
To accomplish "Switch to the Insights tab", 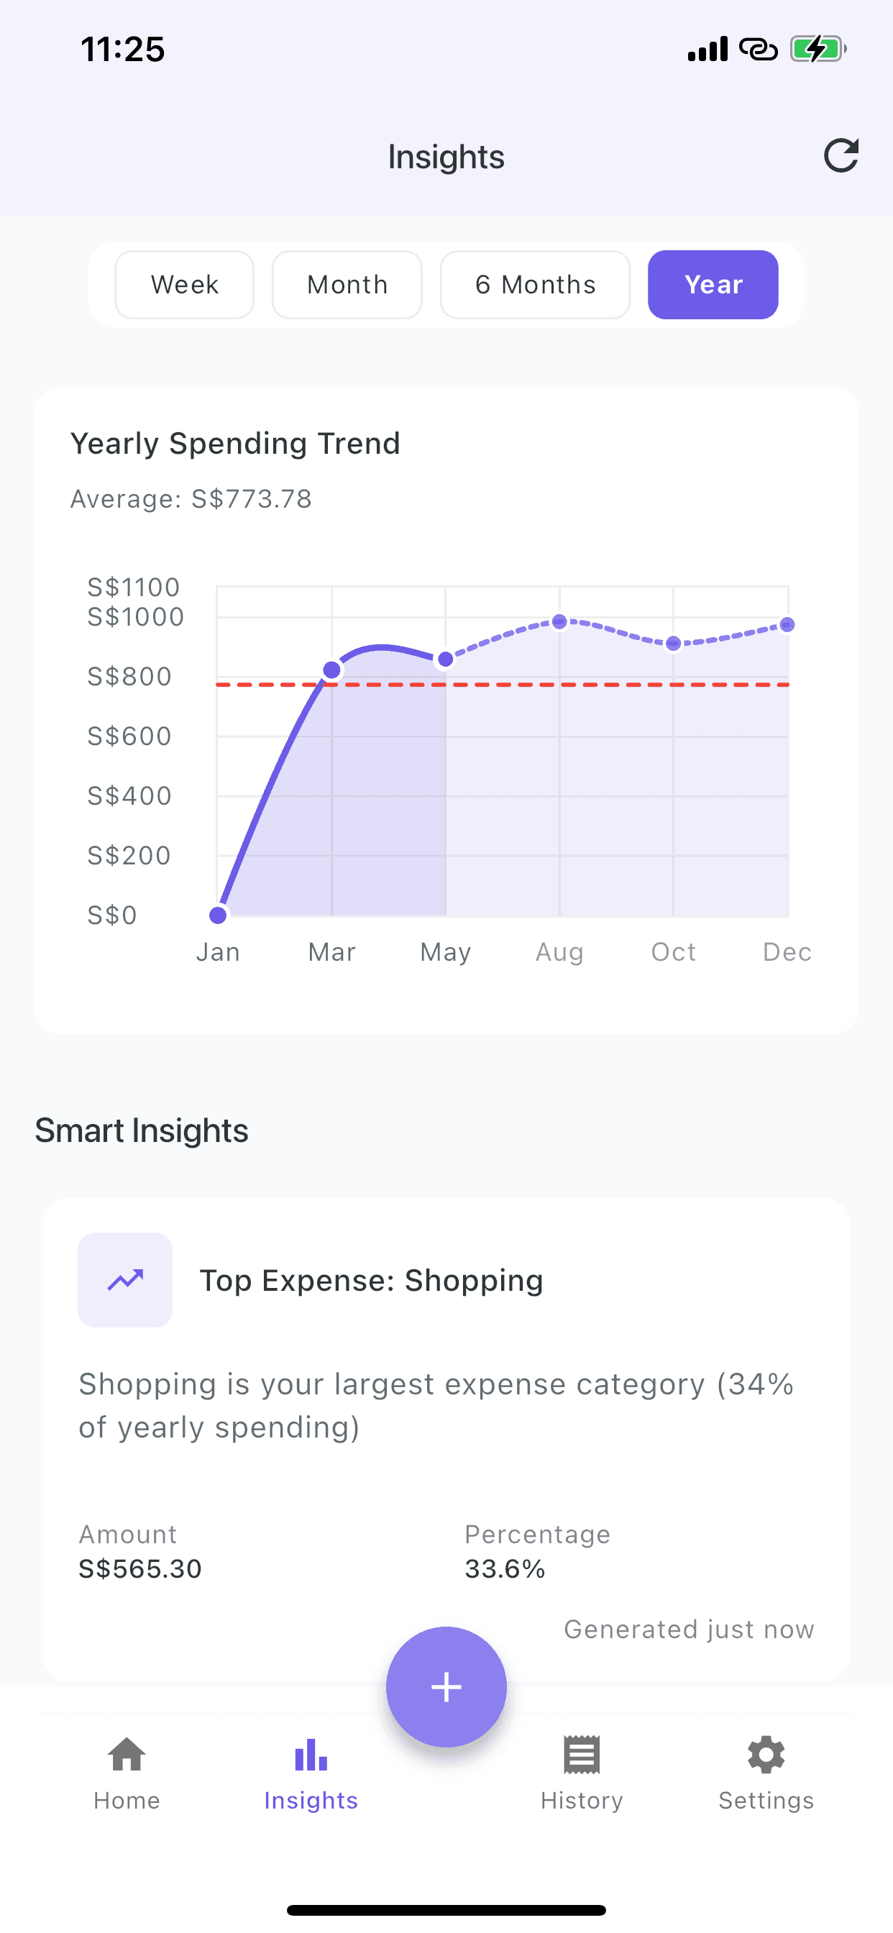I will click(311, 1778).
